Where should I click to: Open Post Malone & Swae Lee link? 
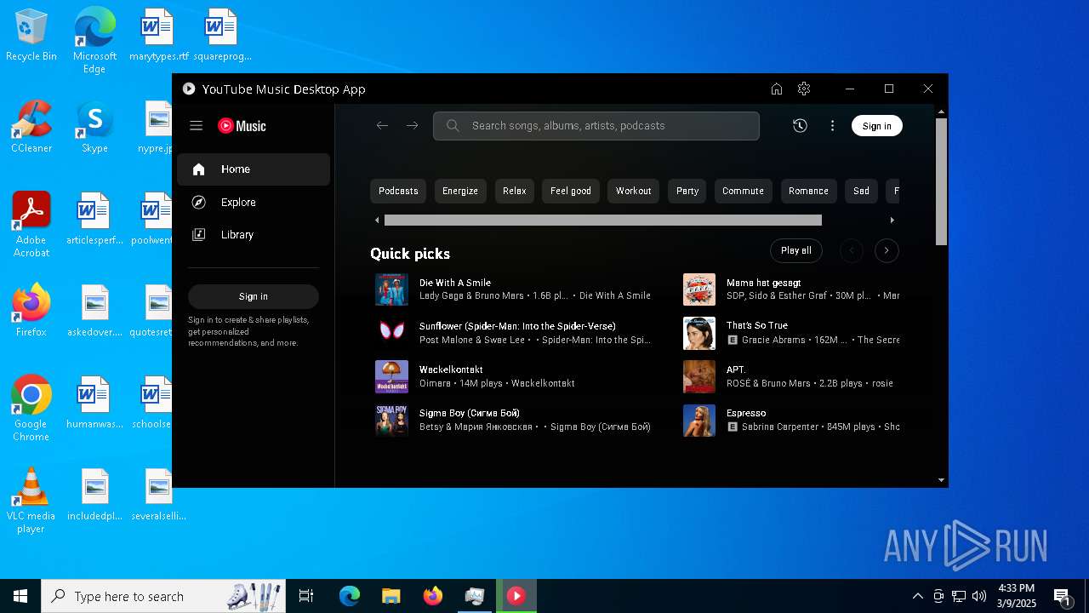point(472,340)
